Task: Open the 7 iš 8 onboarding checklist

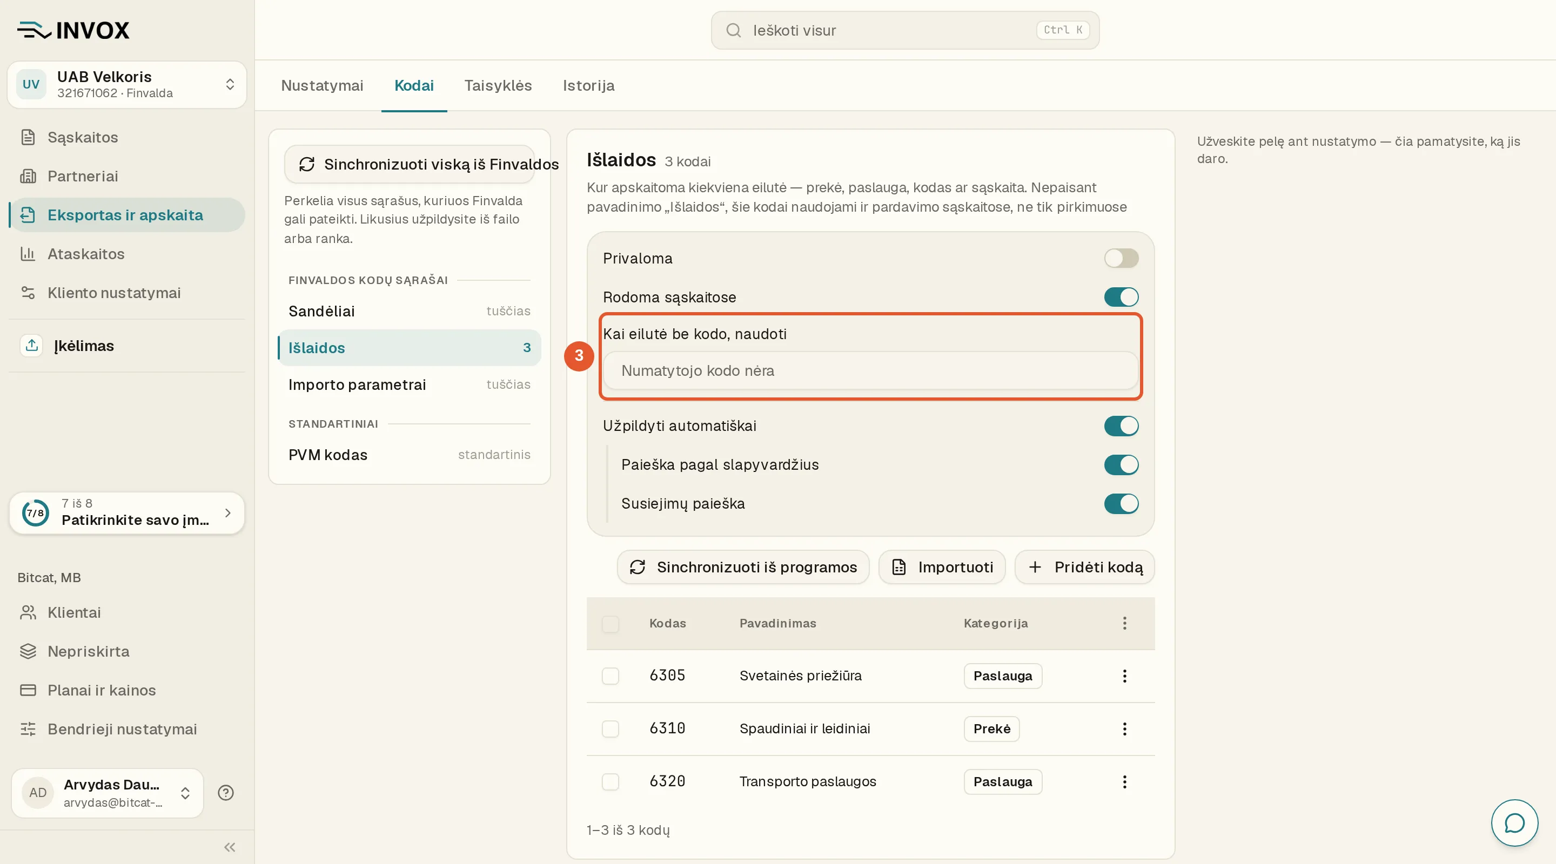Action: point(127,512)
